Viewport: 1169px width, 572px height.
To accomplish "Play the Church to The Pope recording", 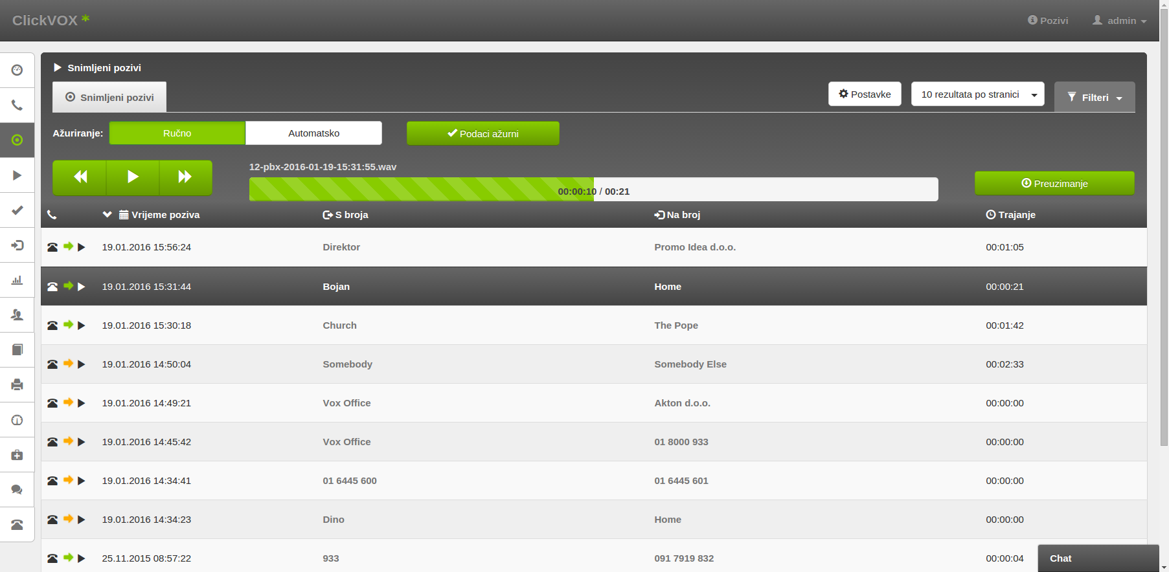I will point(82,325).
